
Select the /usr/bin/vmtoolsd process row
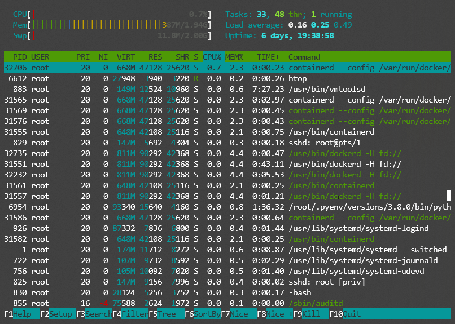click(x=228, y=89)
